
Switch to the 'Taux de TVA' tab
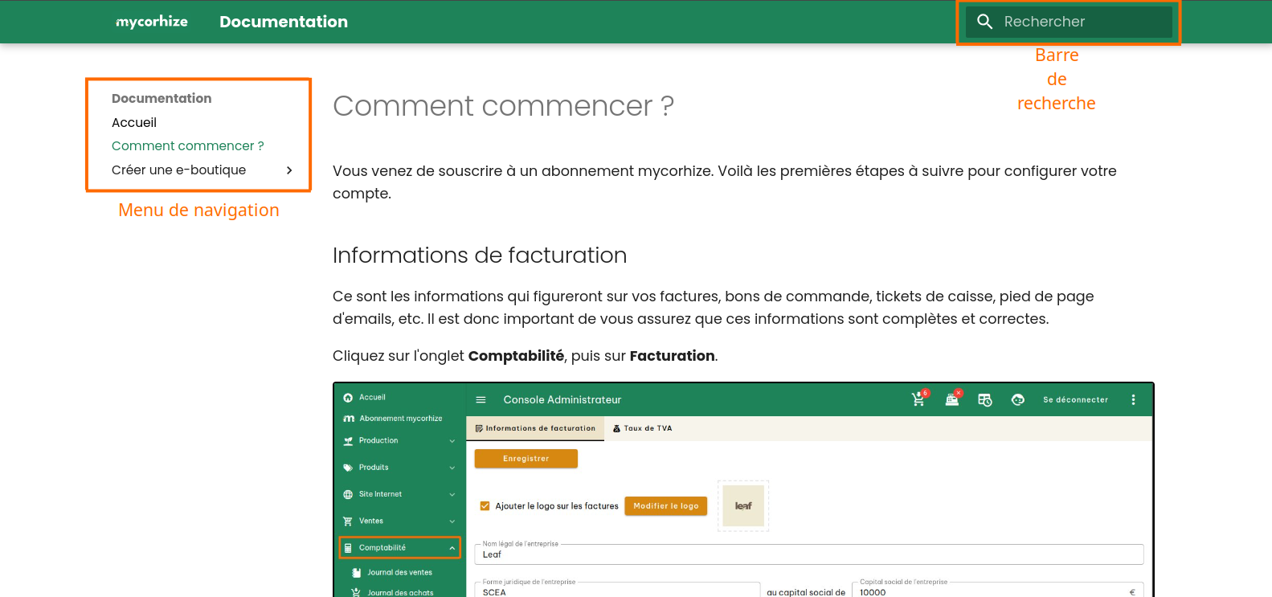click(x=642, y=428)
